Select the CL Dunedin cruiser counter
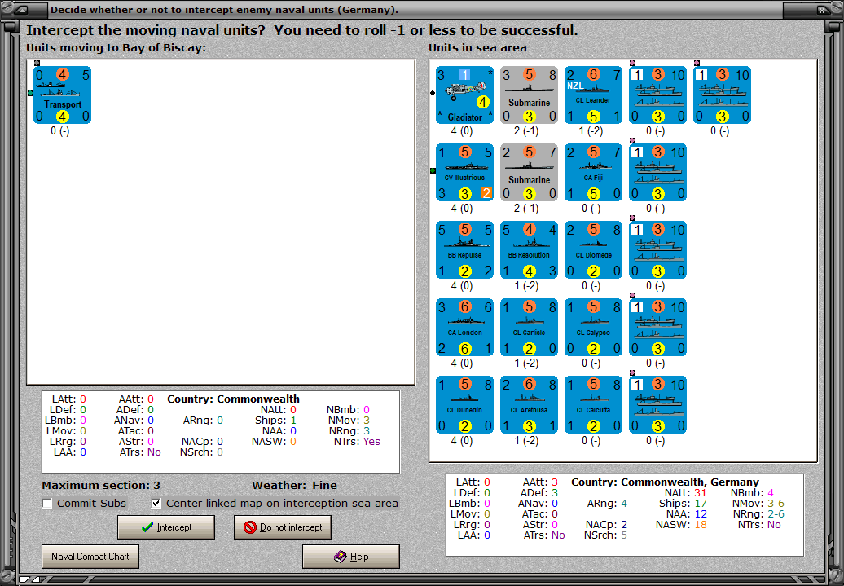Image resolution: width=844 pixels, height=586 pixels. click(464, 405)
